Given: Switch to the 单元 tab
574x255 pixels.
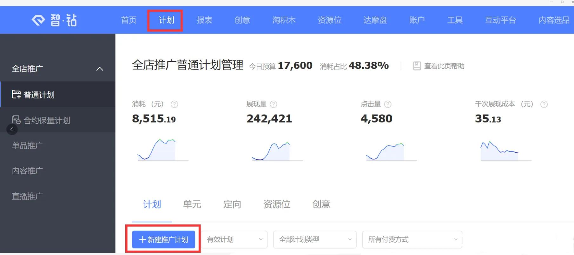Looking at the screenshot, I should pos(192,204).
